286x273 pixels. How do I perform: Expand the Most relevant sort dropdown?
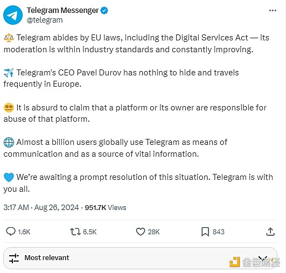[x=140, y=258]
